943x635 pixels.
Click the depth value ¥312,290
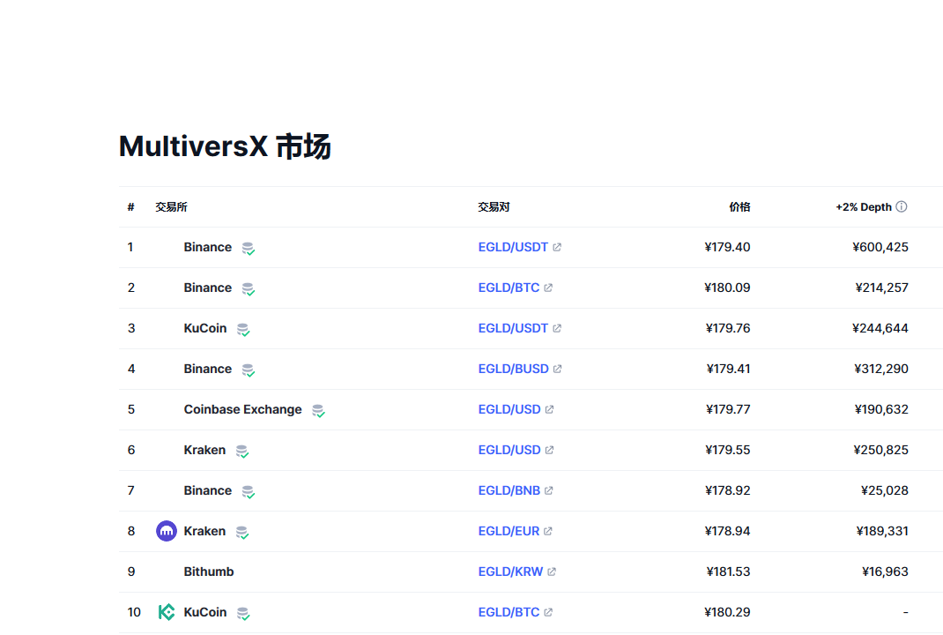click(x=881, y=369)
